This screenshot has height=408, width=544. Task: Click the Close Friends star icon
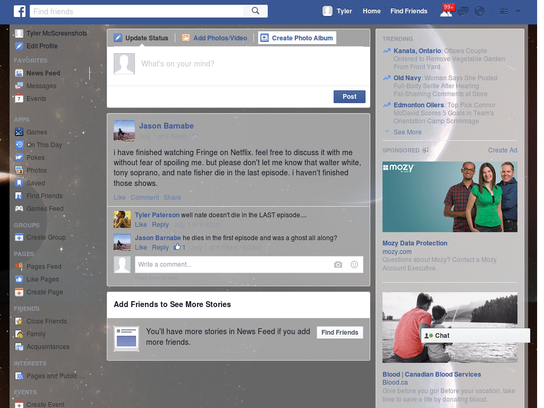19,321
